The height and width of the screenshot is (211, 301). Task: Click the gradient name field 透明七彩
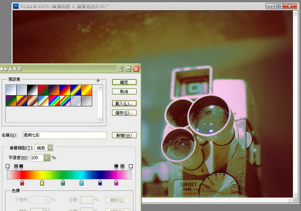64,135
